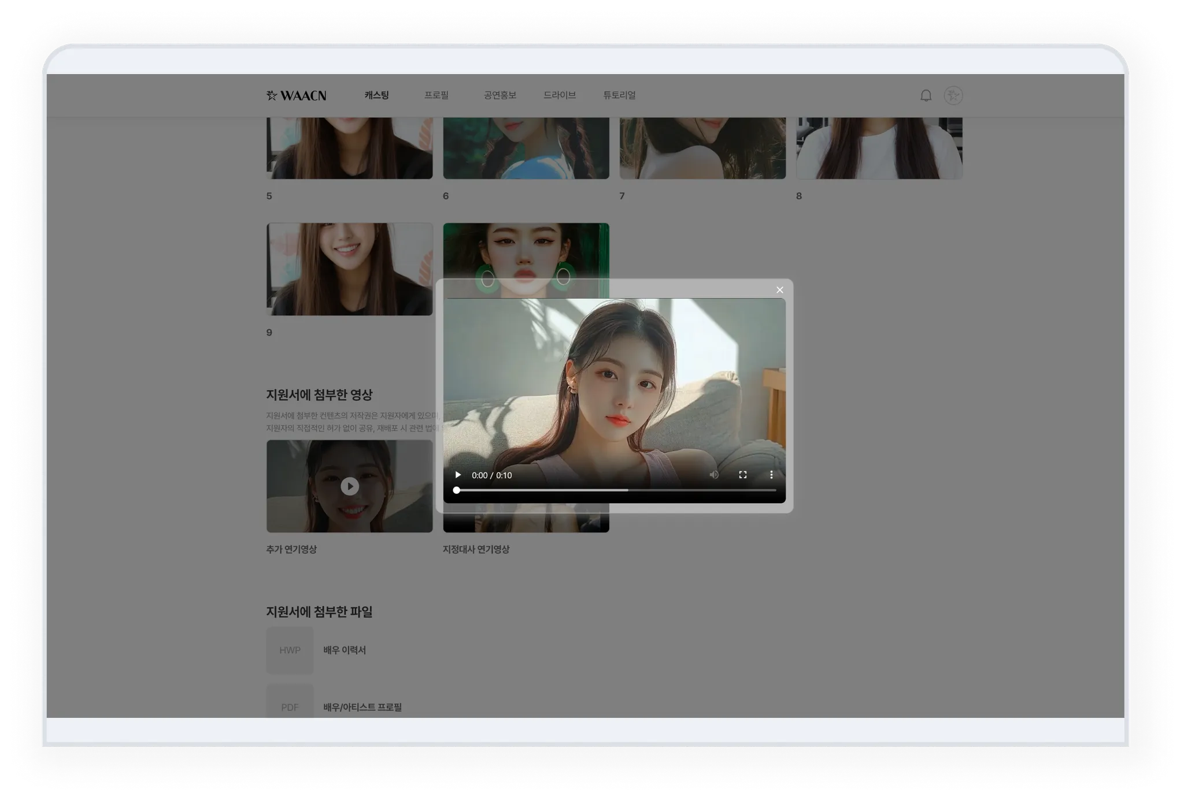1184x800 pixels.
Task: Go to the WAACN logo home
Action: pos(296,96)
